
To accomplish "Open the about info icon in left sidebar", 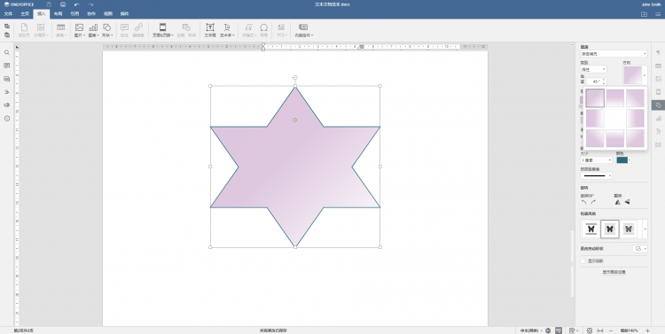I will 7,118.
